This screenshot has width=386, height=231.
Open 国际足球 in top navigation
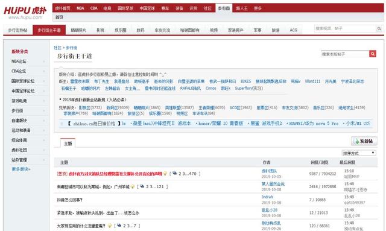coord(125,8)
